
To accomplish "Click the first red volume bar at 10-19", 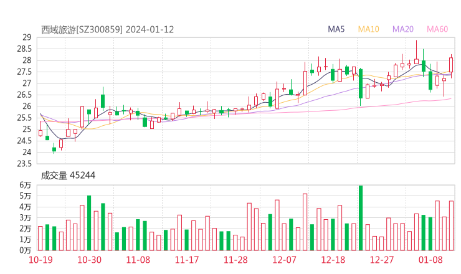I will (40, 239).
